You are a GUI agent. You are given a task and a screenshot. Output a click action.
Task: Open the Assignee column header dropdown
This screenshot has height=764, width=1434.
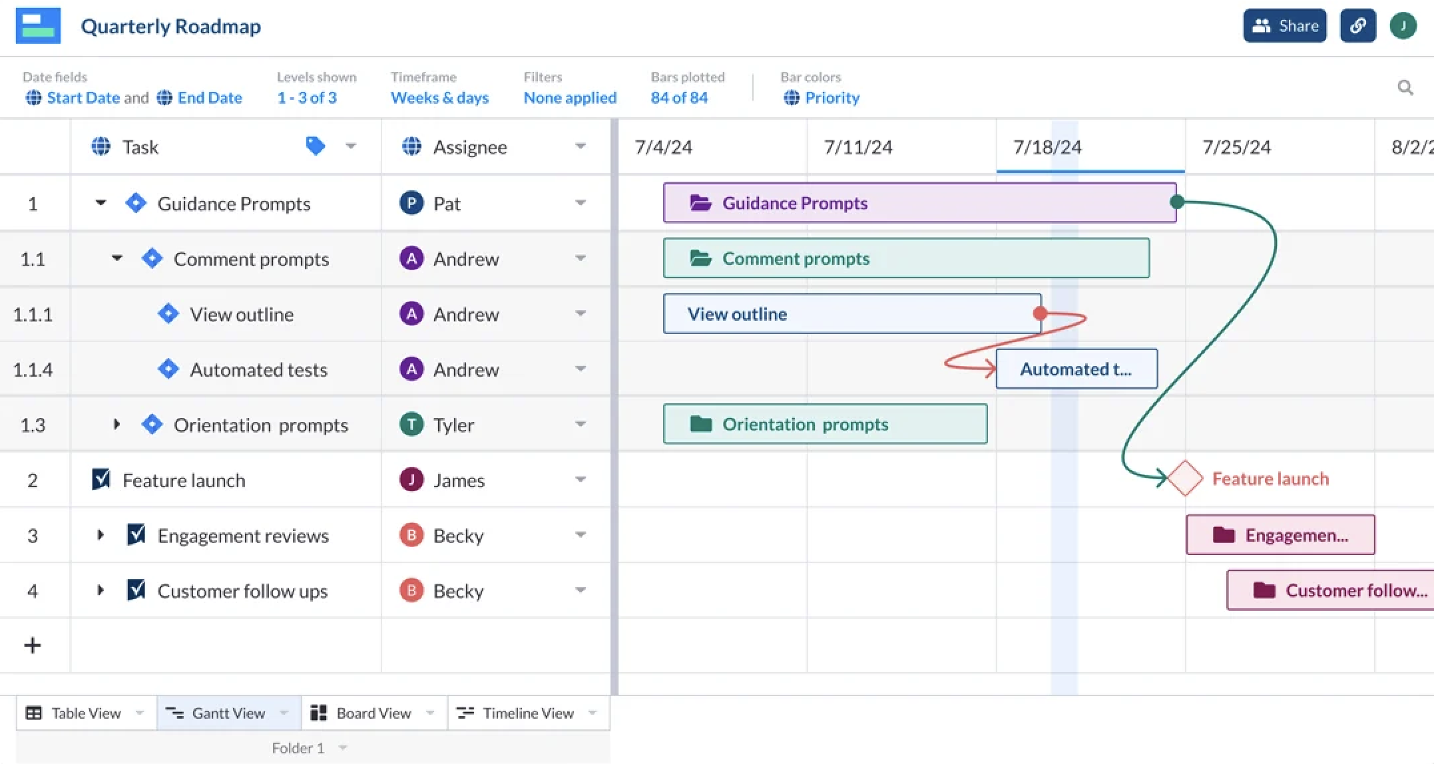[x=581, y=146]
